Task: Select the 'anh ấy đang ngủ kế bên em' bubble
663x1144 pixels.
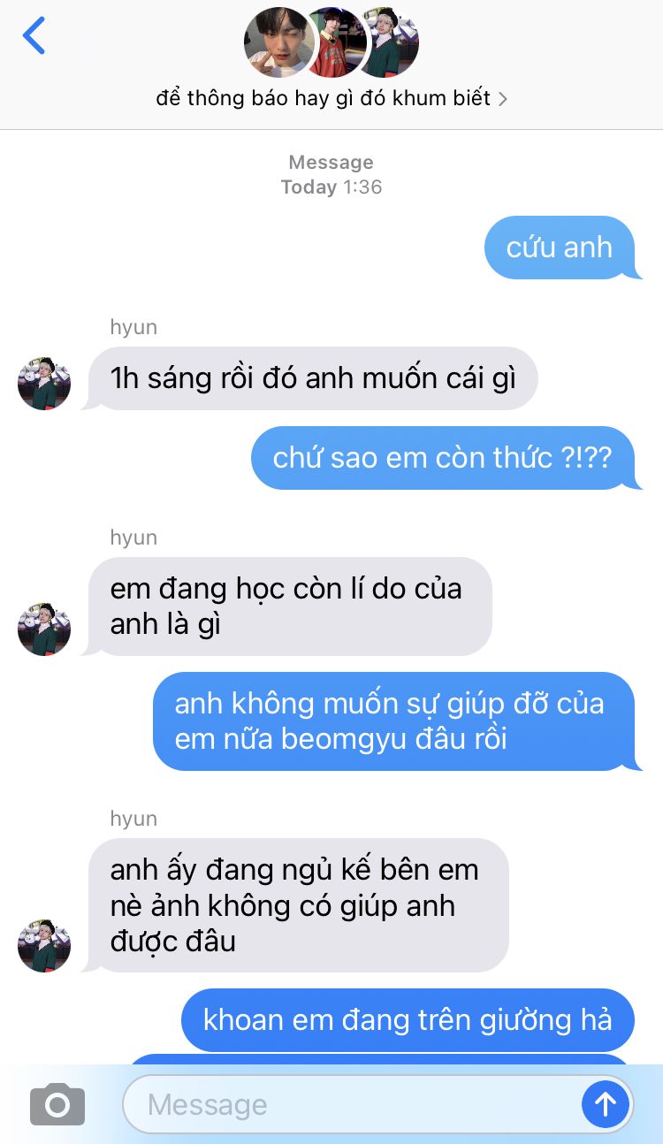Action: point(296,905)
